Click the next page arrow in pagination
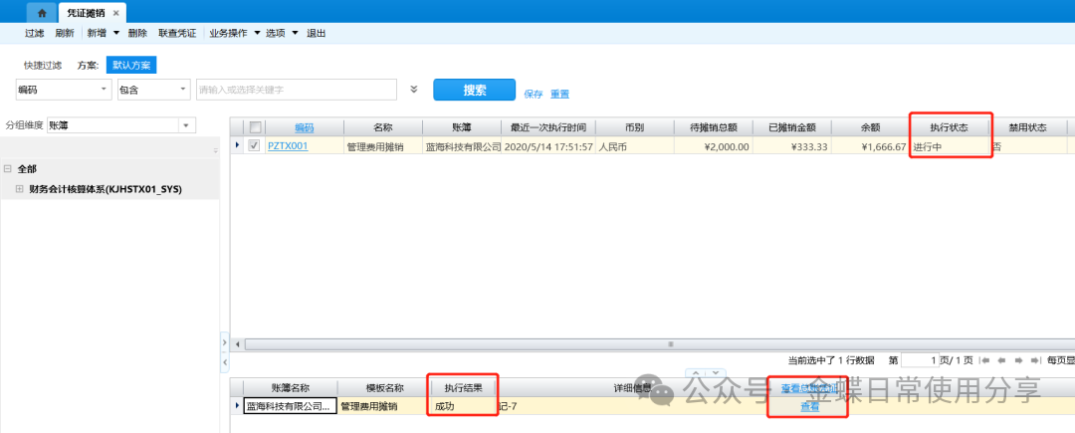Screen dimensions: 1075x433 (1019, 359)
